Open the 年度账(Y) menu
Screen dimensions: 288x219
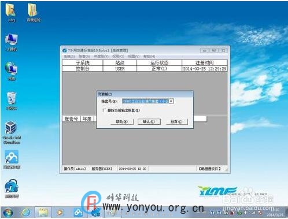pos(101,57)
